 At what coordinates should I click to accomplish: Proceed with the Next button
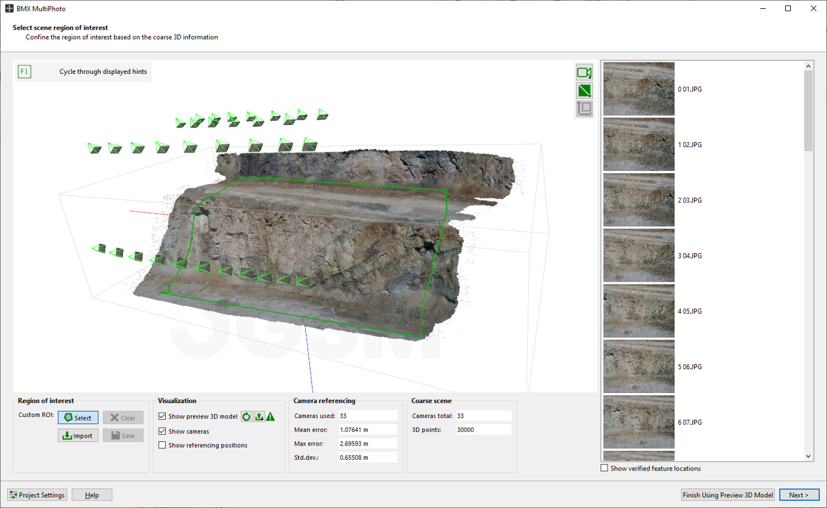coord(799,495)
